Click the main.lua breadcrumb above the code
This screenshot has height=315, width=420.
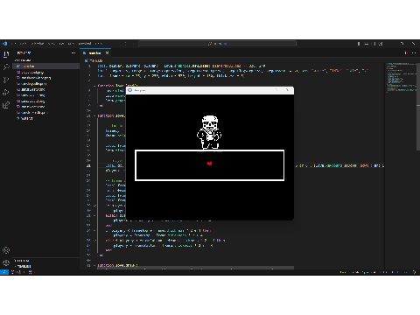(x=94, y=60)
